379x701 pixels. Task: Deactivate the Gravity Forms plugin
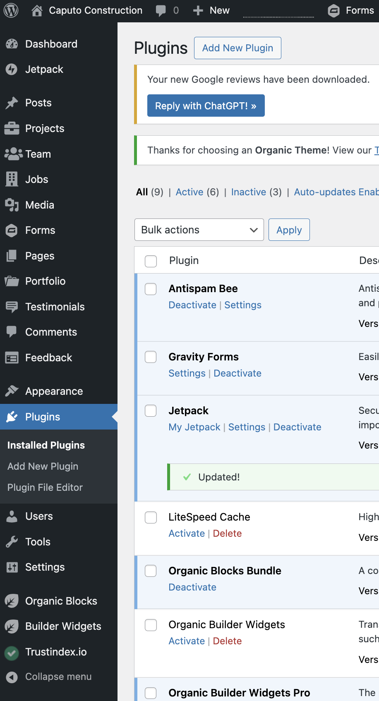[x=237, y=373]
